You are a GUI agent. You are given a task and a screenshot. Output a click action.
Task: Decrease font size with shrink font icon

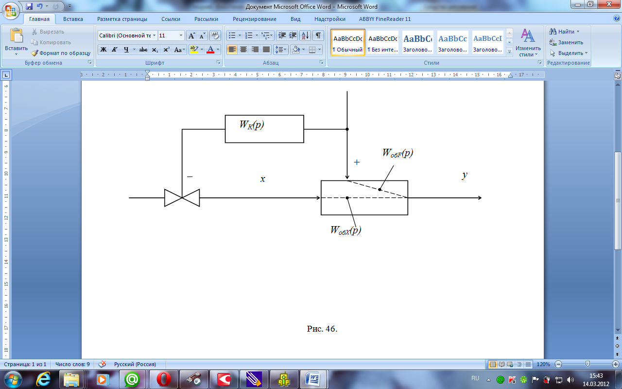coord(202,35)
